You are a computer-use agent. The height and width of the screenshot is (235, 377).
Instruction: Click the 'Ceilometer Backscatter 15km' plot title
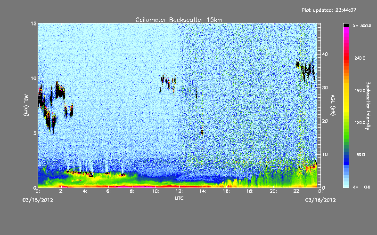coord(179,20)
